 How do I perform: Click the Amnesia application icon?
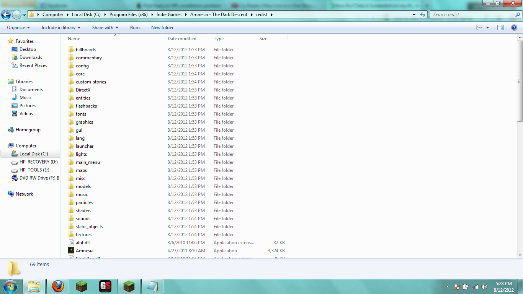[x=71, y=251]
